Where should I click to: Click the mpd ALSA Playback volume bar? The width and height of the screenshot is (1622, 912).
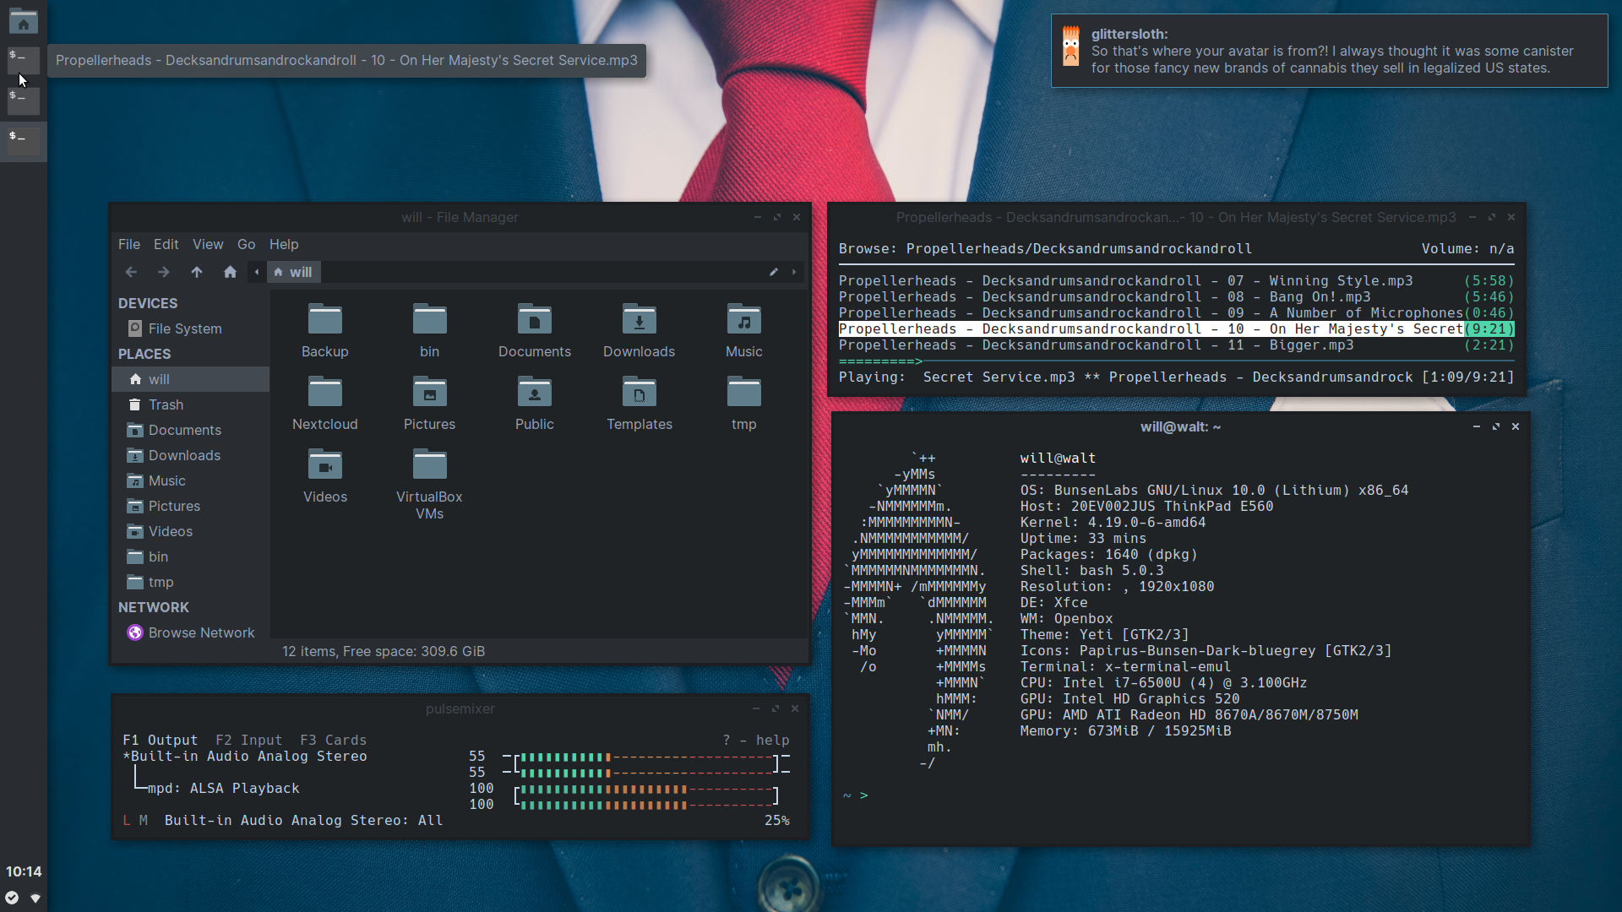point(646,796)
